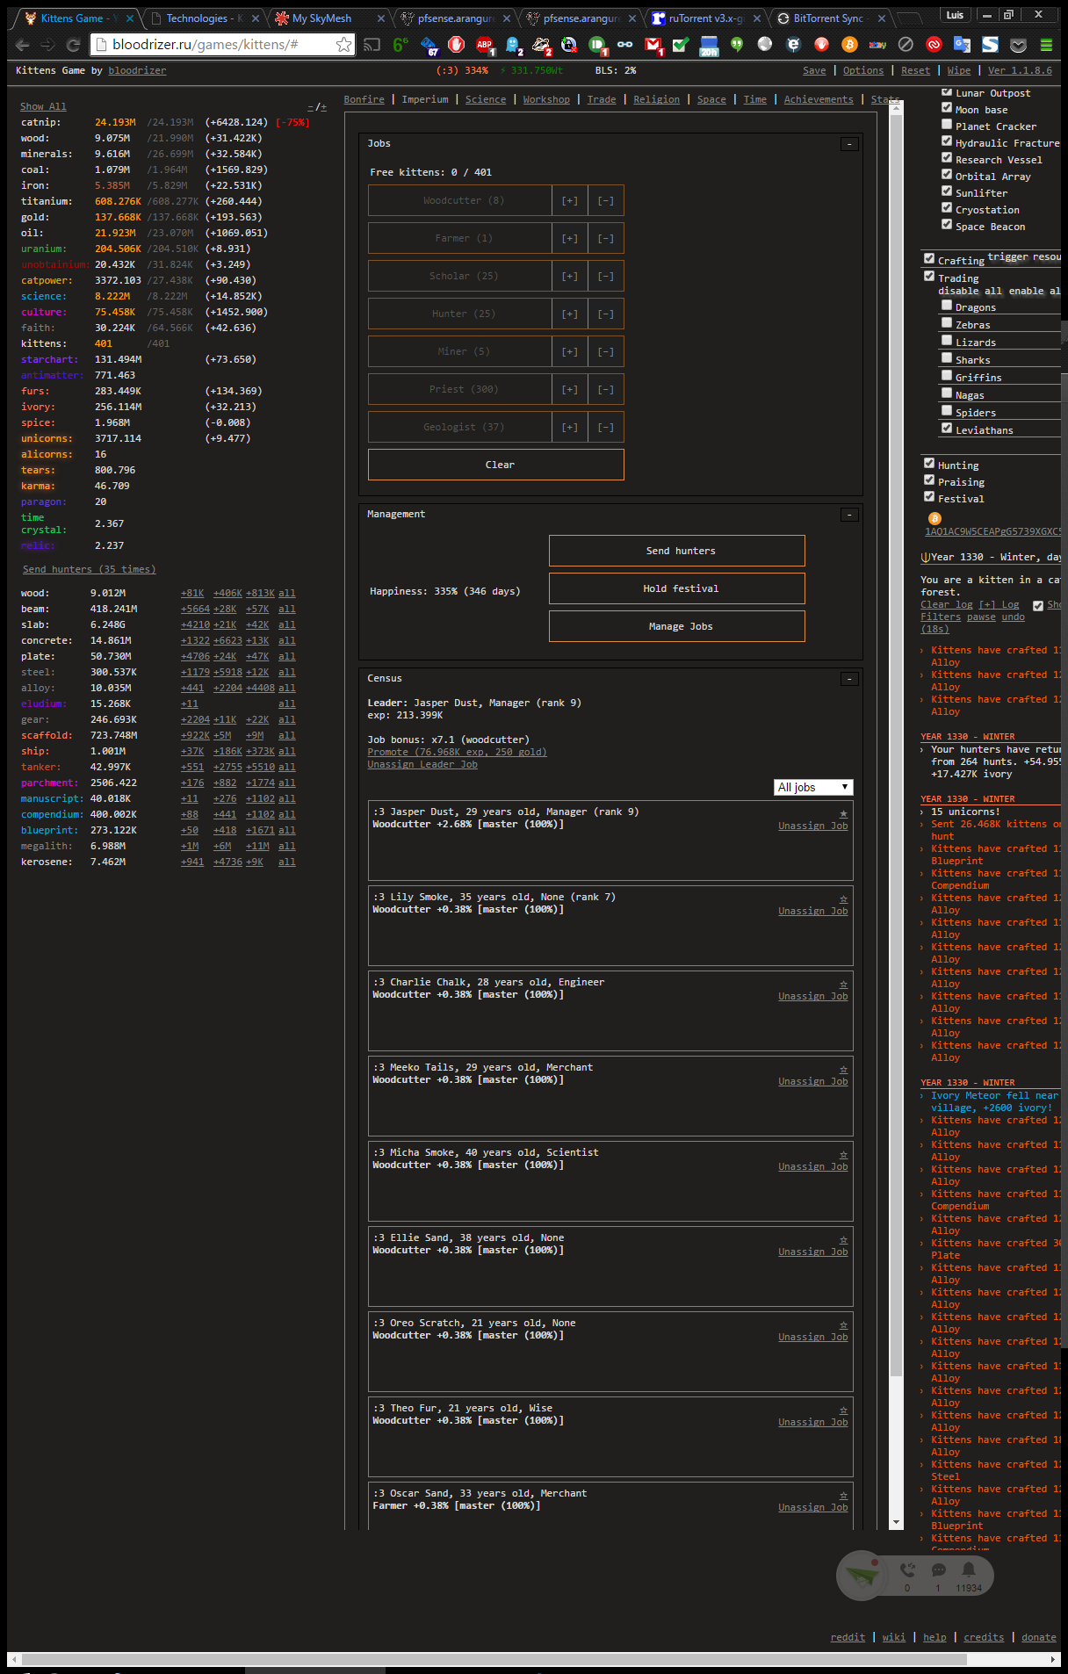Click the horizontal scrollbar at page bottom
Screen dimensions: 1068x1674
(x=492, y=1659)
